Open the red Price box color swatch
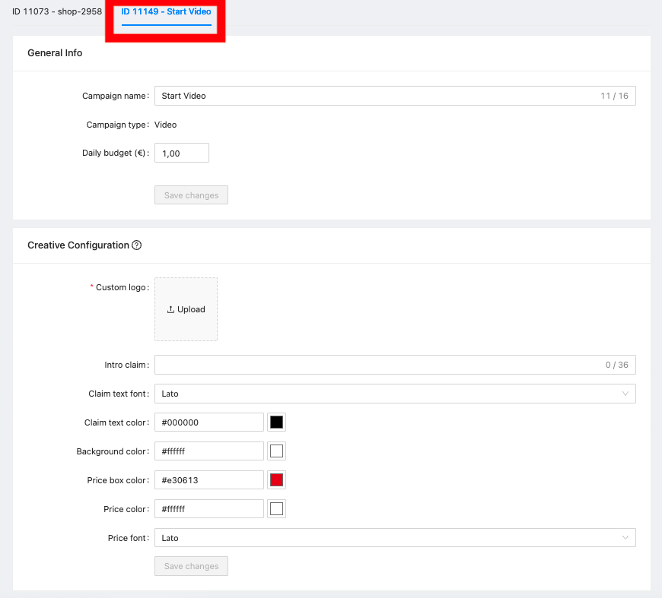This screenshot has width=662, height=598. pyautogui.click(x=276, y=480)
